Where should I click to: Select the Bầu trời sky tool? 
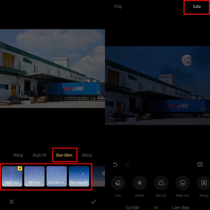(x=161, y=183)
